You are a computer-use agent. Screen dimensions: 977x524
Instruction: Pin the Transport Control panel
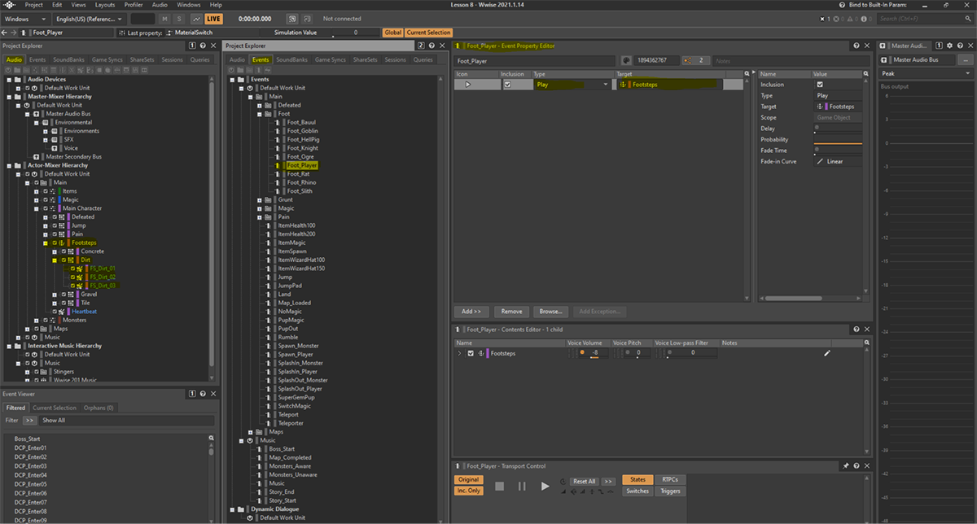846,466
